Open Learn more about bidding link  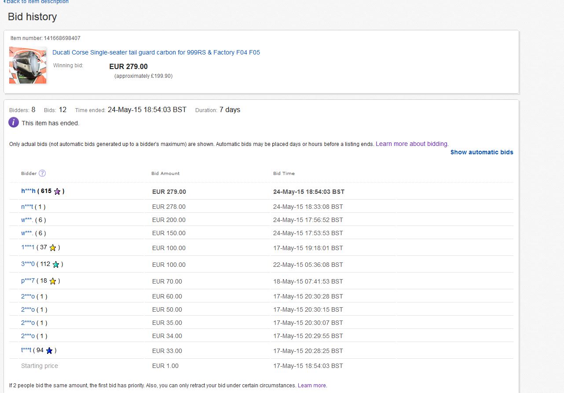412,144
